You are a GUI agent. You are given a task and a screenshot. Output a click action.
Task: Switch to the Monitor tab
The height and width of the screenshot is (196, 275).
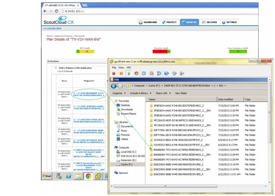click(189, 22)
